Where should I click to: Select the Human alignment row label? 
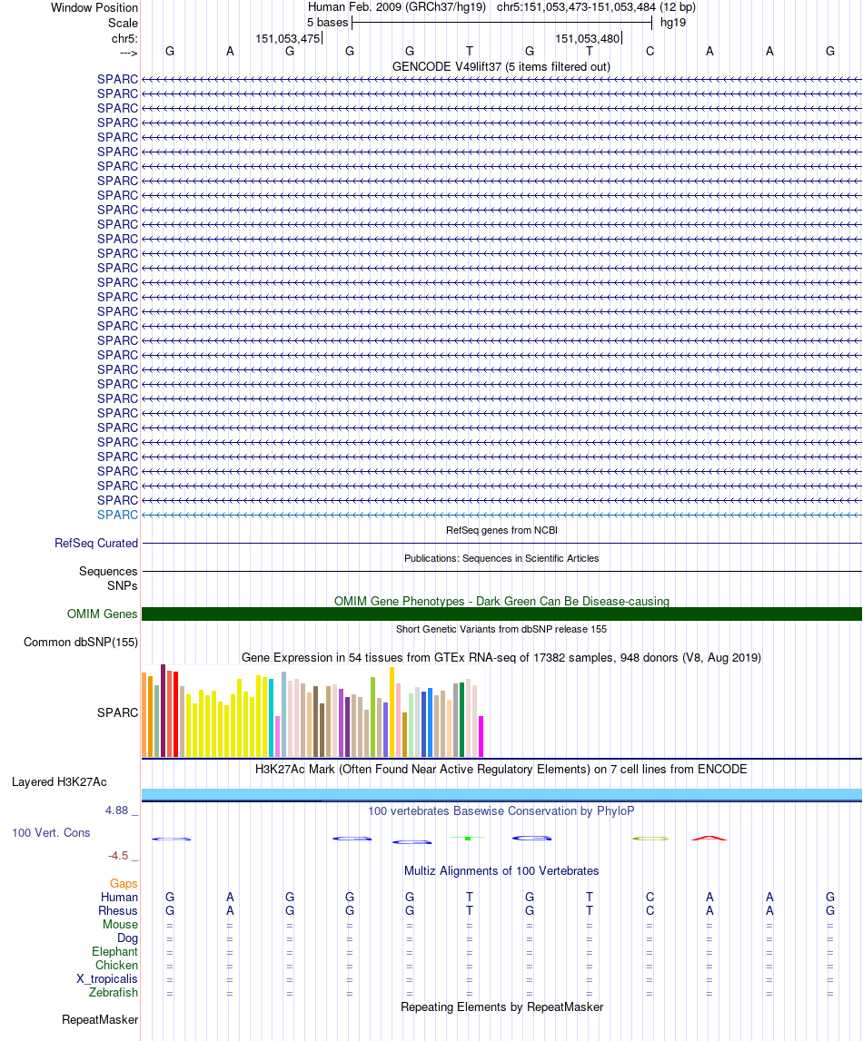pos(120,897)
